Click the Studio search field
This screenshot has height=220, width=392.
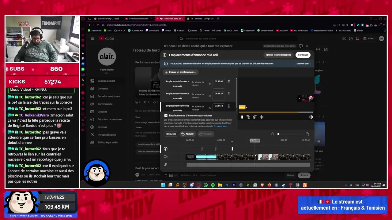pyautogui.click(x=237, y=38)
